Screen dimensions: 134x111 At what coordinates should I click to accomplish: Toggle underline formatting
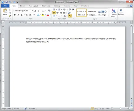22,15
